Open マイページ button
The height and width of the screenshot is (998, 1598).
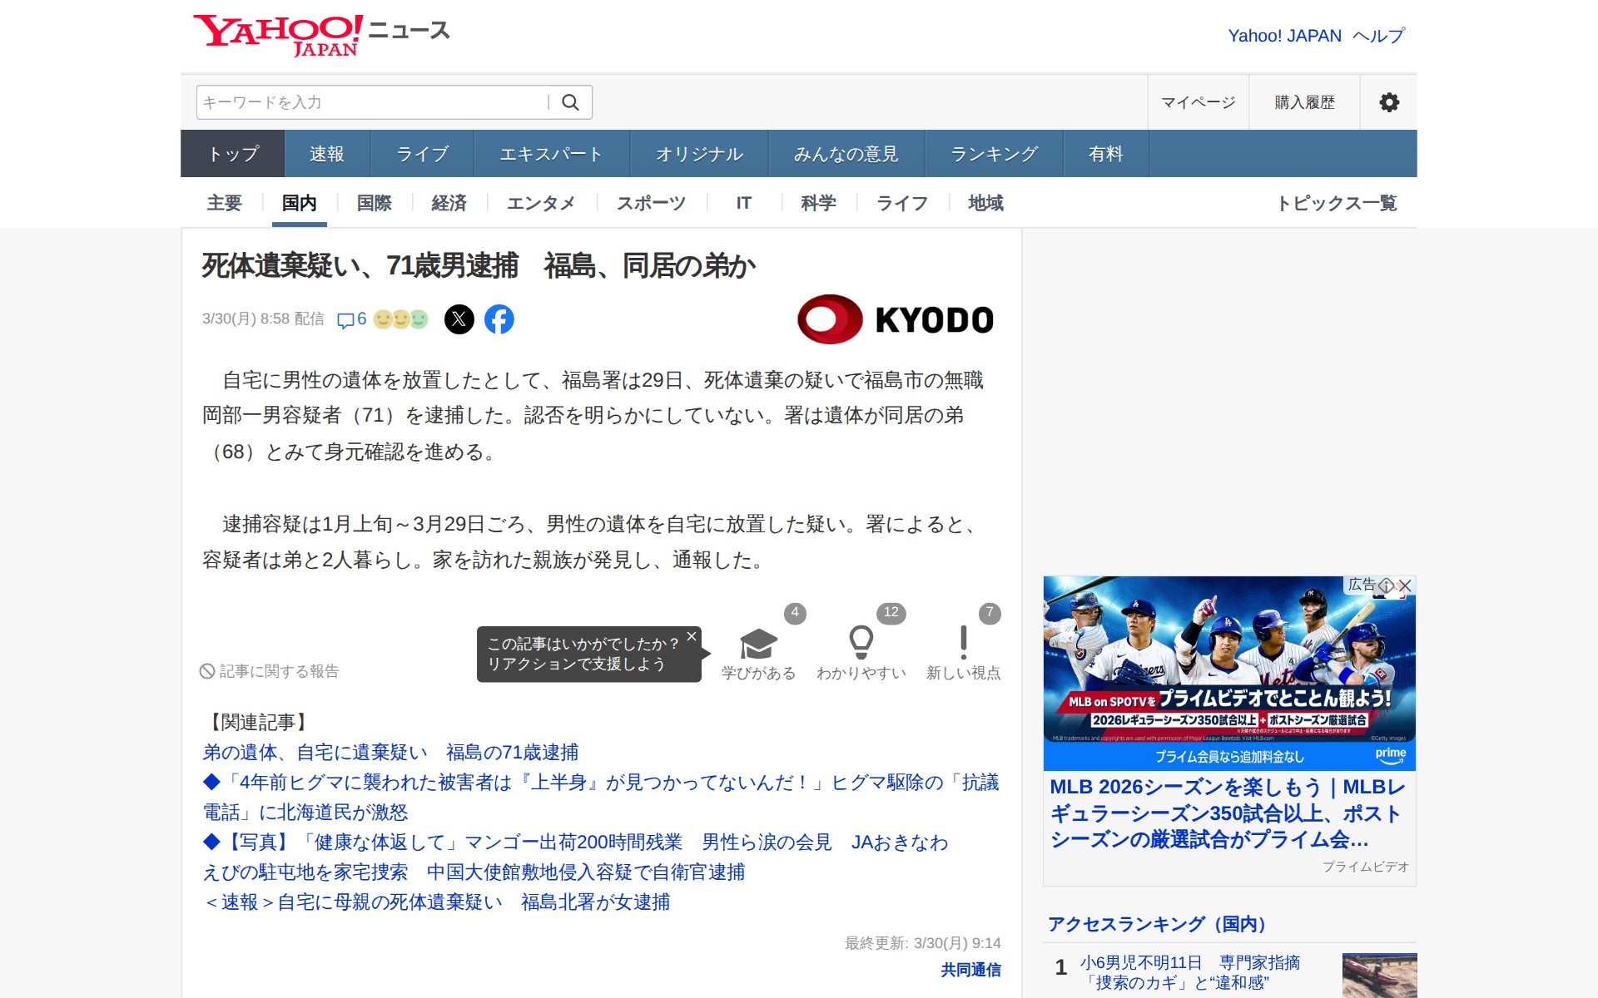pyautogui.click(x=1198, y=102)
